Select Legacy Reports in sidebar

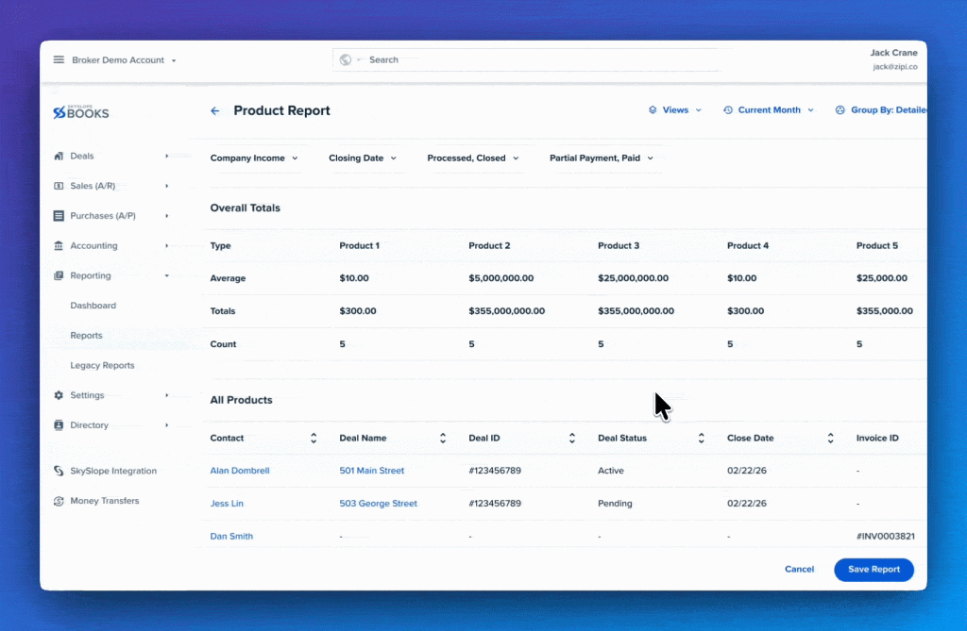click(x=102, y=365)
